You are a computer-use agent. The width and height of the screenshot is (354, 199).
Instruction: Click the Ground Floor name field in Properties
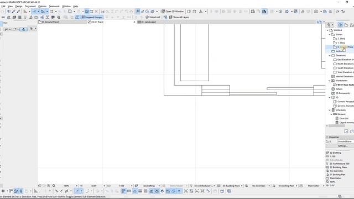(345, 142)
